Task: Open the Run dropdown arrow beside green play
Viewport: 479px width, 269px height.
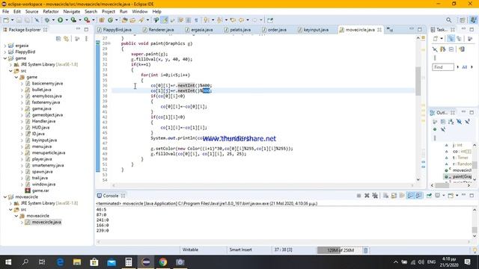Action: pos(67,20)
